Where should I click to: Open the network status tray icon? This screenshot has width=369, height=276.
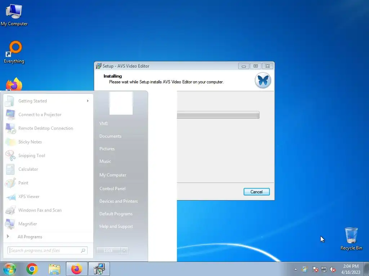click(x=324, y=269)
